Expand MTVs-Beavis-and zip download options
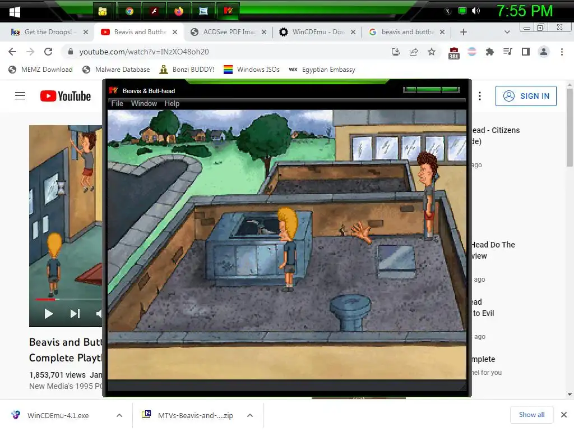The image size is (574, 431). (250, 415)
